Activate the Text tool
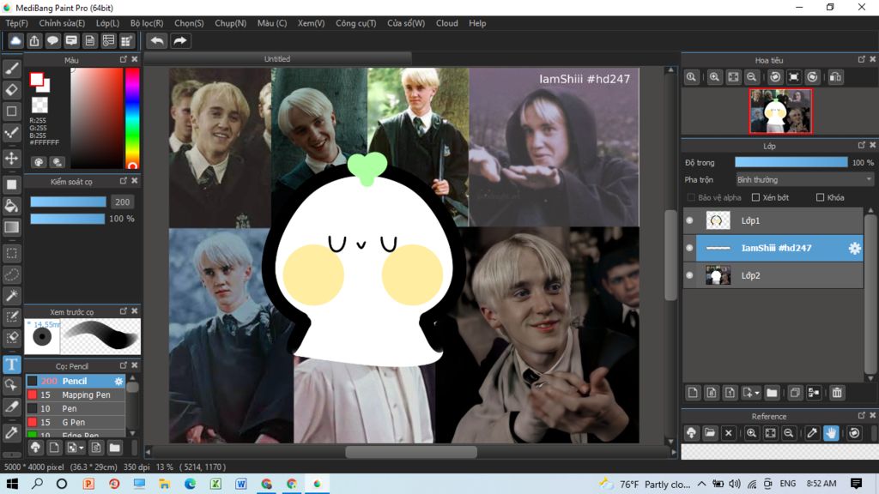 (12, 364)
